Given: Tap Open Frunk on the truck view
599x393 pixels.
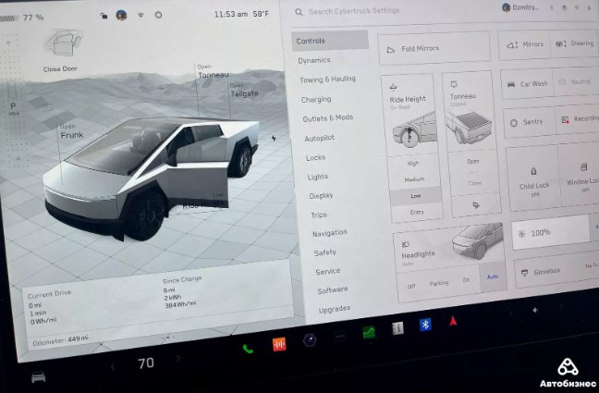Looking at the screenshot, I should click(x=71, y=131).
